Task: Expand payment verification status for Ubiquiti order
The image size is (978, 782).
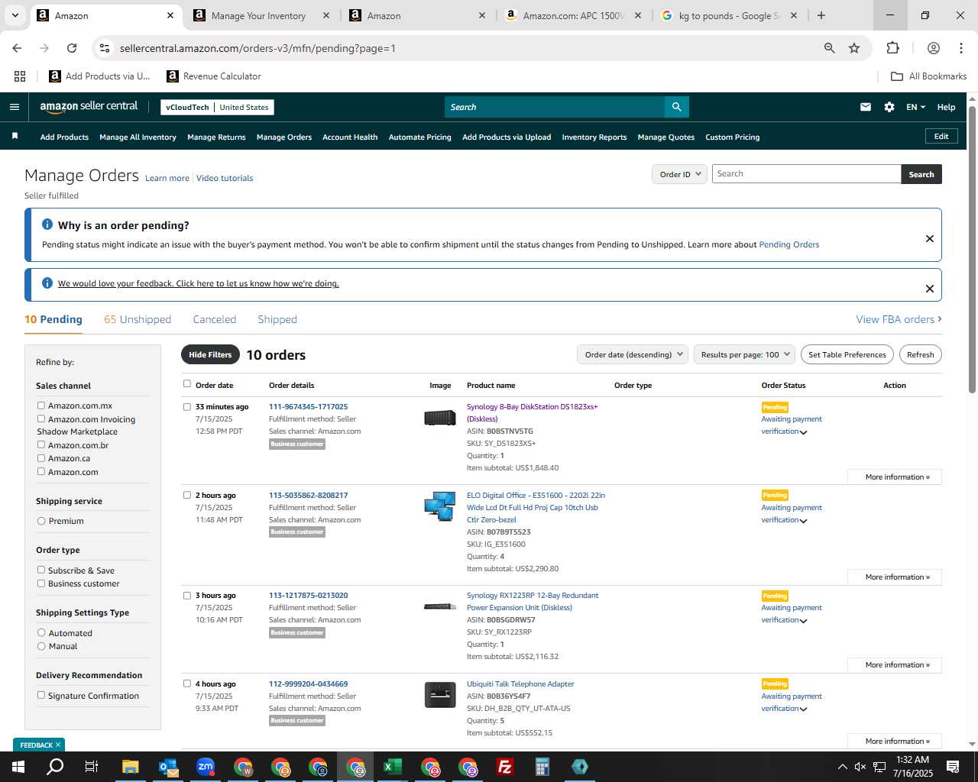Action: click(x=803, y=709)
